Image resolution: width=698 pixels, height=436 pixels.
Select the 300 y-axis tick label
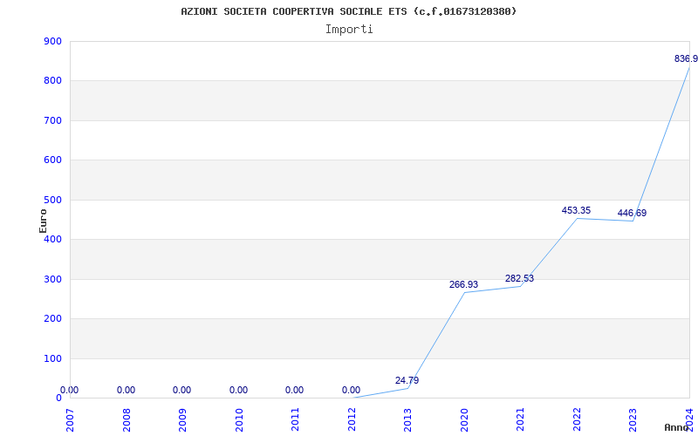52,279
